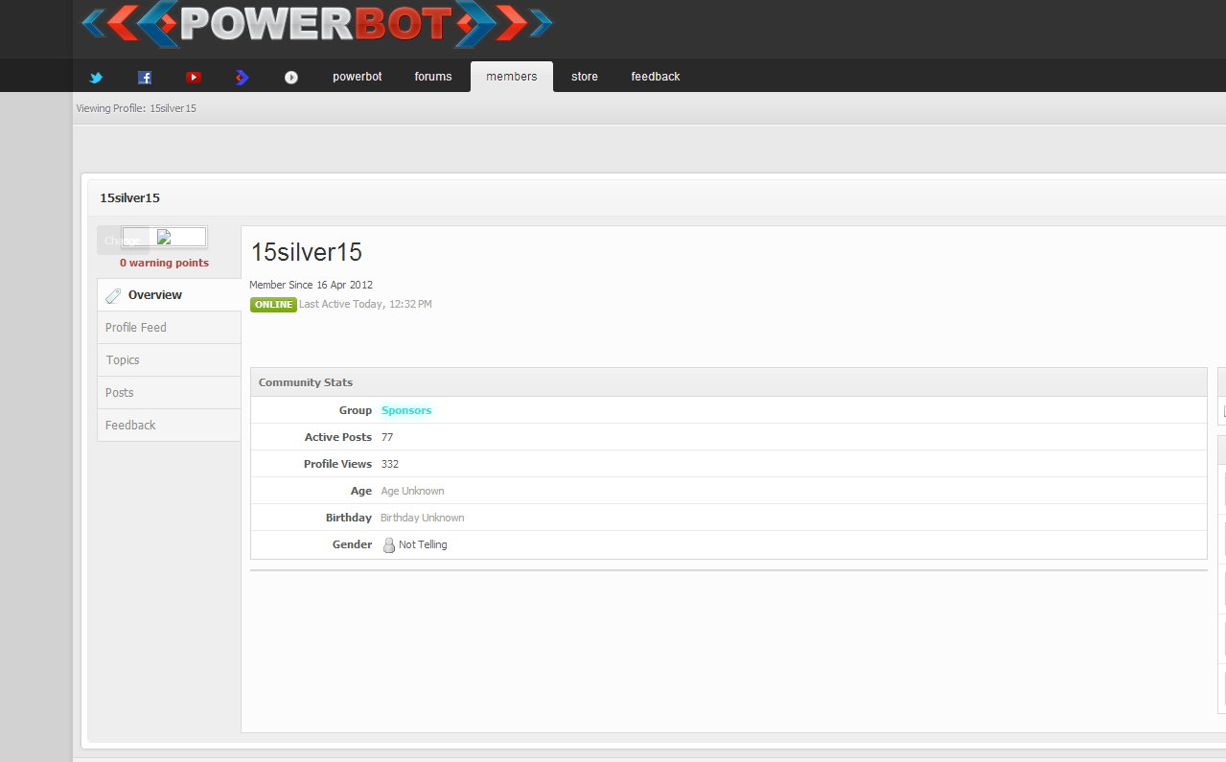Screen dimensions: 1226x762
Task: Click the Birthday Unknown value
Action: pos(422,518)
